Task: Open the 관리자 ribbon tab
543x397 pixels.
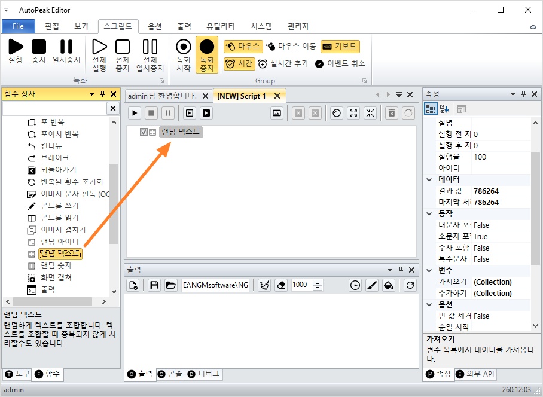Action: click(298, 26)
